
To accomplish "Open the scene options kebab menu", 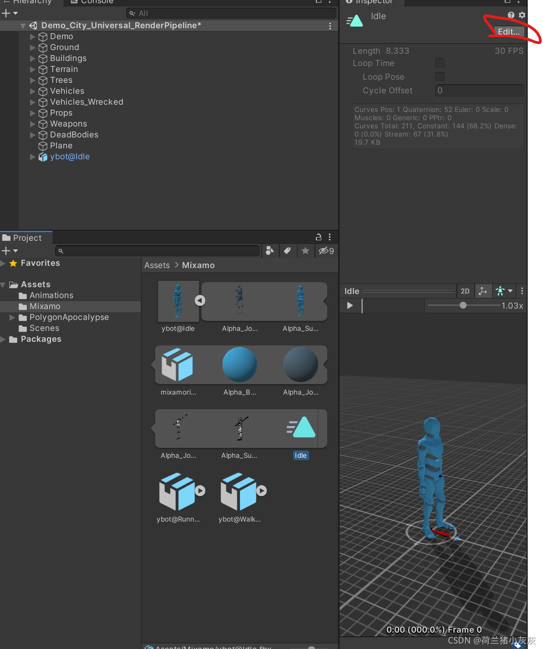I will (x=330, y=26).
